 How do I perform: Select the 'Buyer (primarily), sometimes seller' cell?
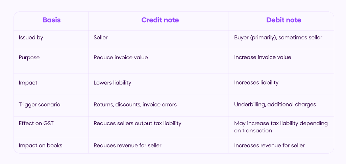pyautogui.click(x=278, y=37)
